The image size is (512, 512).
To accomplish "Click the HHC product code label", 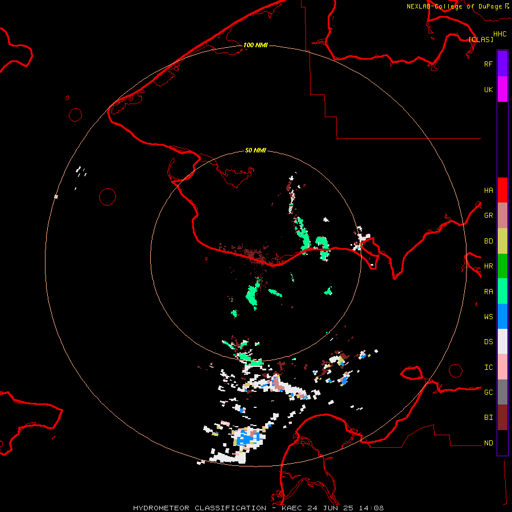I will tap(499, 34).
